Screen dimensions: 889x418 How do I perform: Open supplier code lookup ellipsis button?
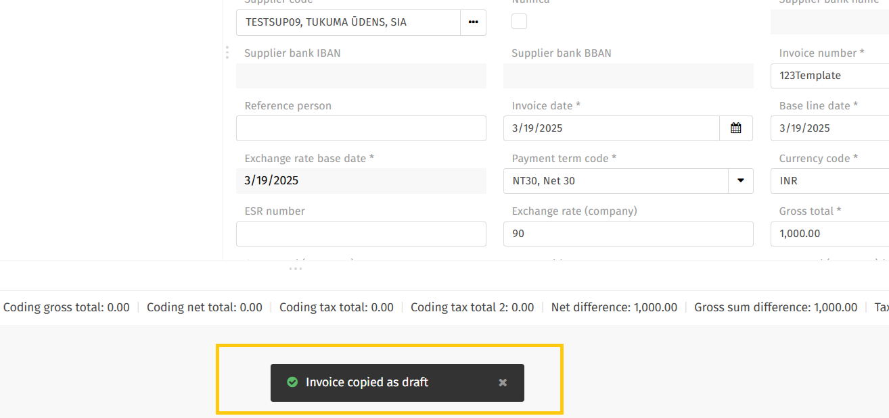(473, 22)
